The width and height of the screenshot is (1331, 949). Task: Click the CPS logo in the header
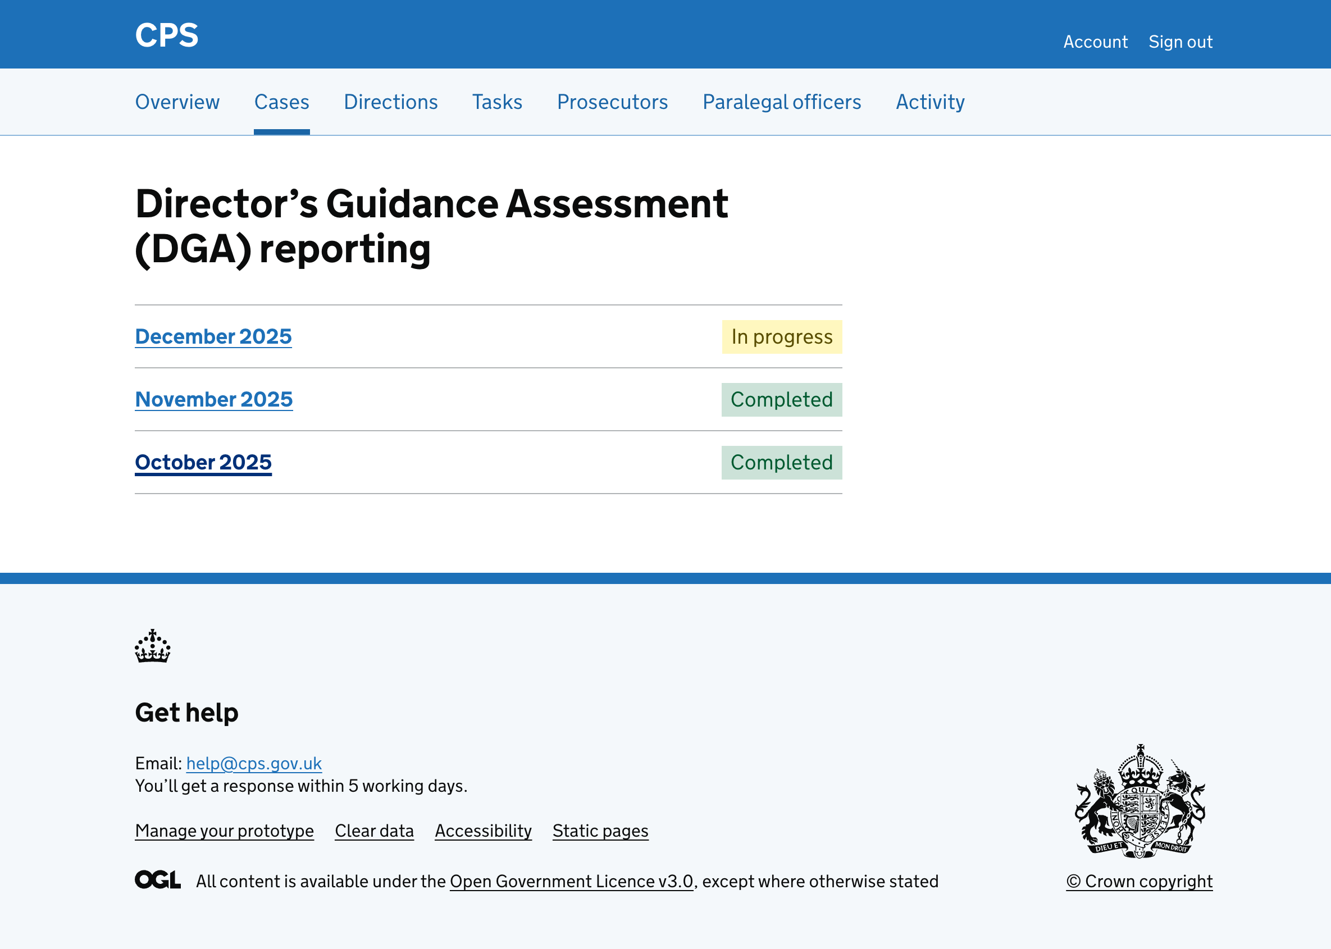(167, 34)
